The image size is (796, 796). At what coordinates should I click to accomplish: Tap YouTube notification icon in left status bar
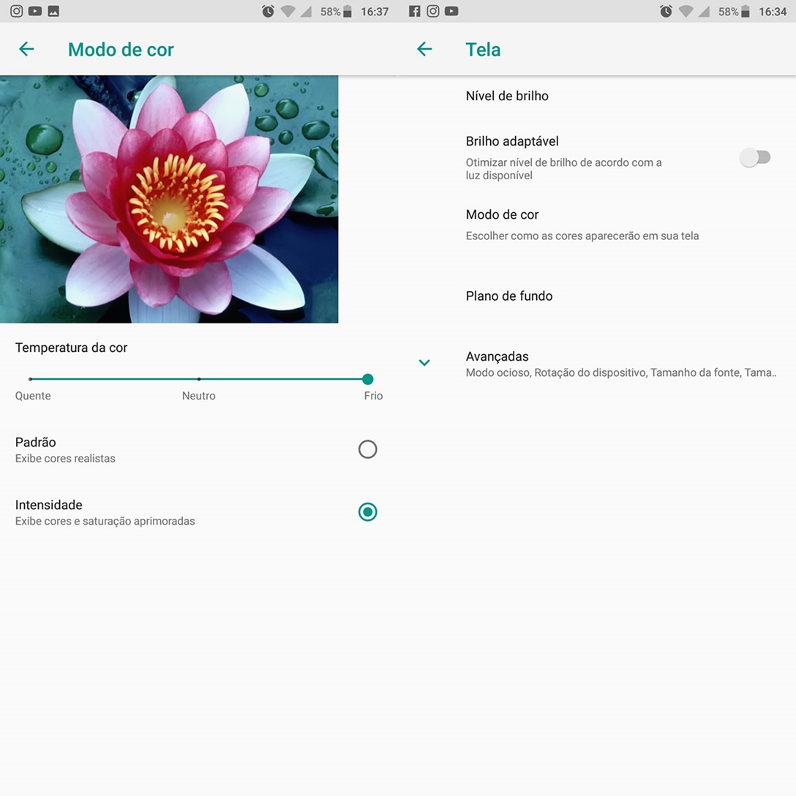click(x=35, y=11)
